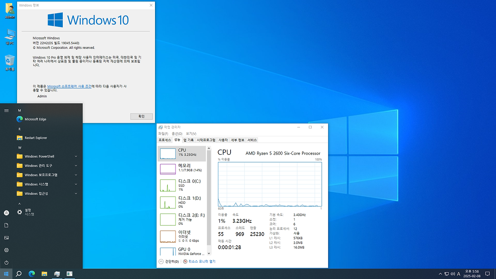This screenshot has width=496, height=279.
Task: Select 이더넷 in performance sidebar
Action: click(182, 236)
